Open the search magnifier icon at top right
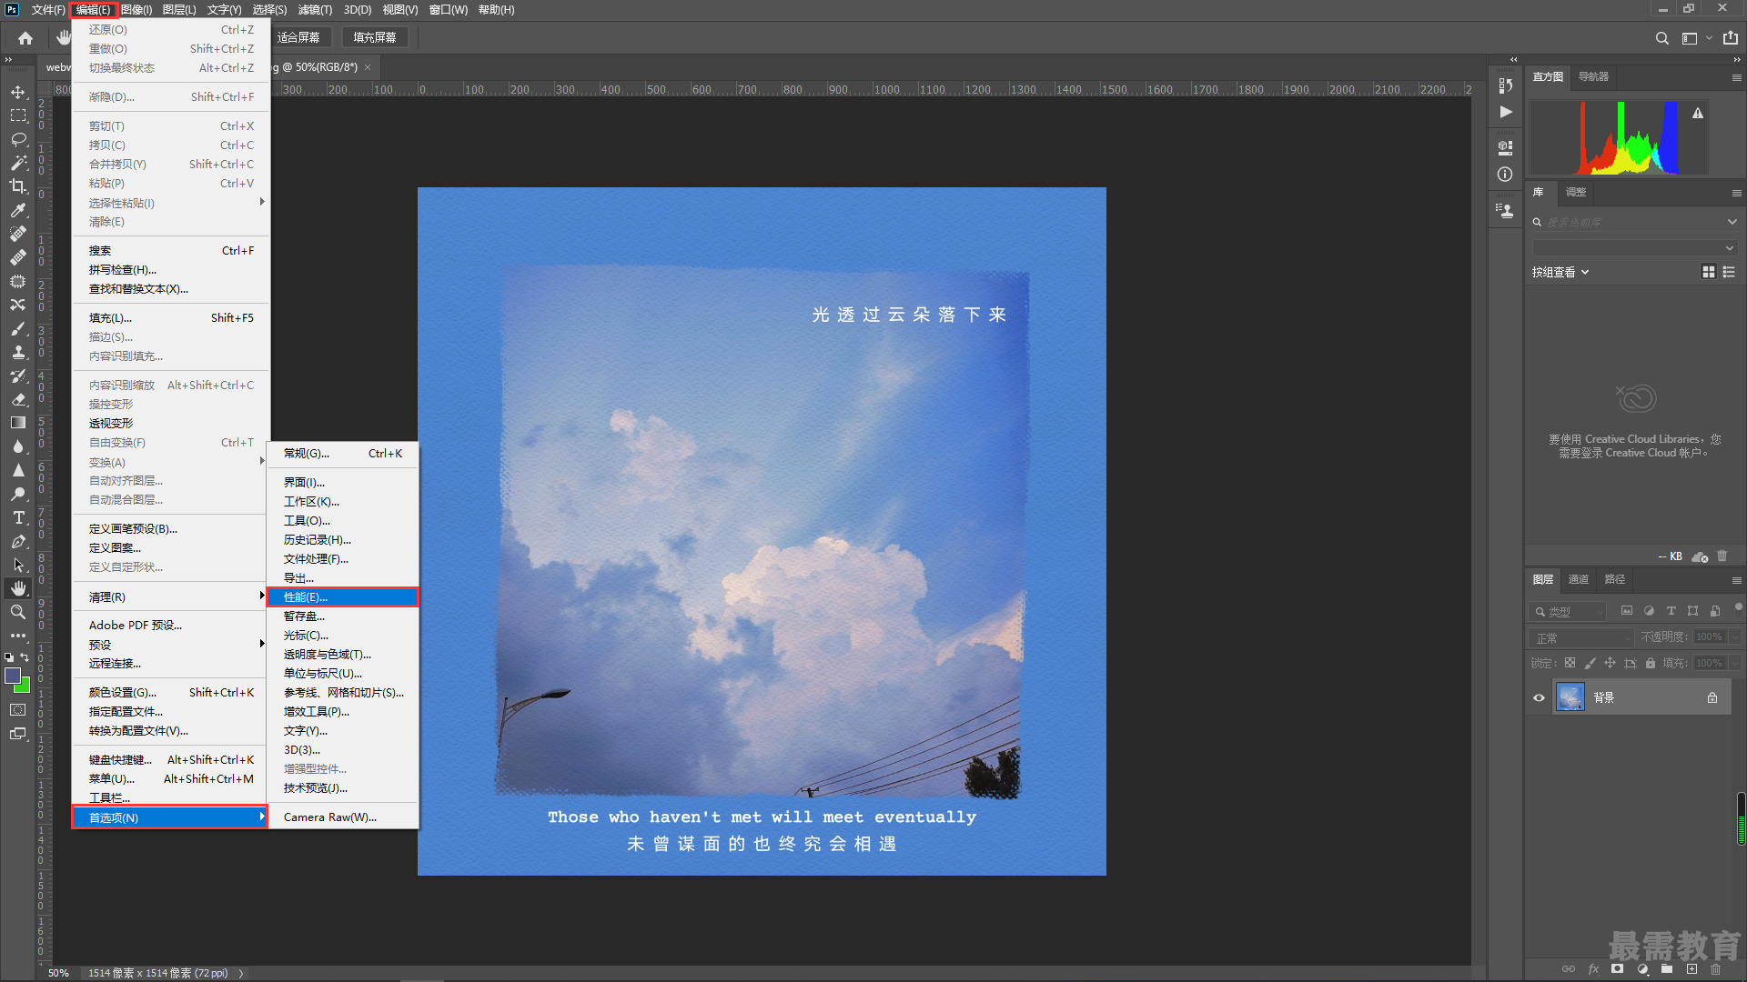 click(x=1661, y=38)
